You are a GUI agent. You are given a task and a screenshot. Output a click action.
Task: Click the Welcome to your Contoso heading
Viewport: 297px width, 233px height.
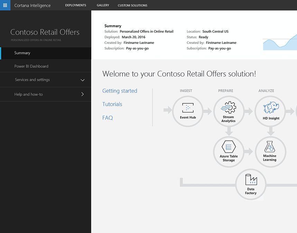click(179, 74)
